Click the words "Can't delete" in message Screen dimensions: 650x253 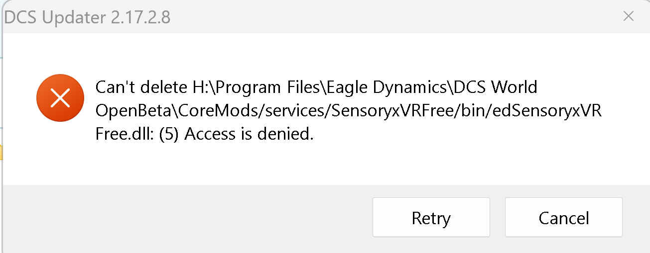tap(142, 87)
